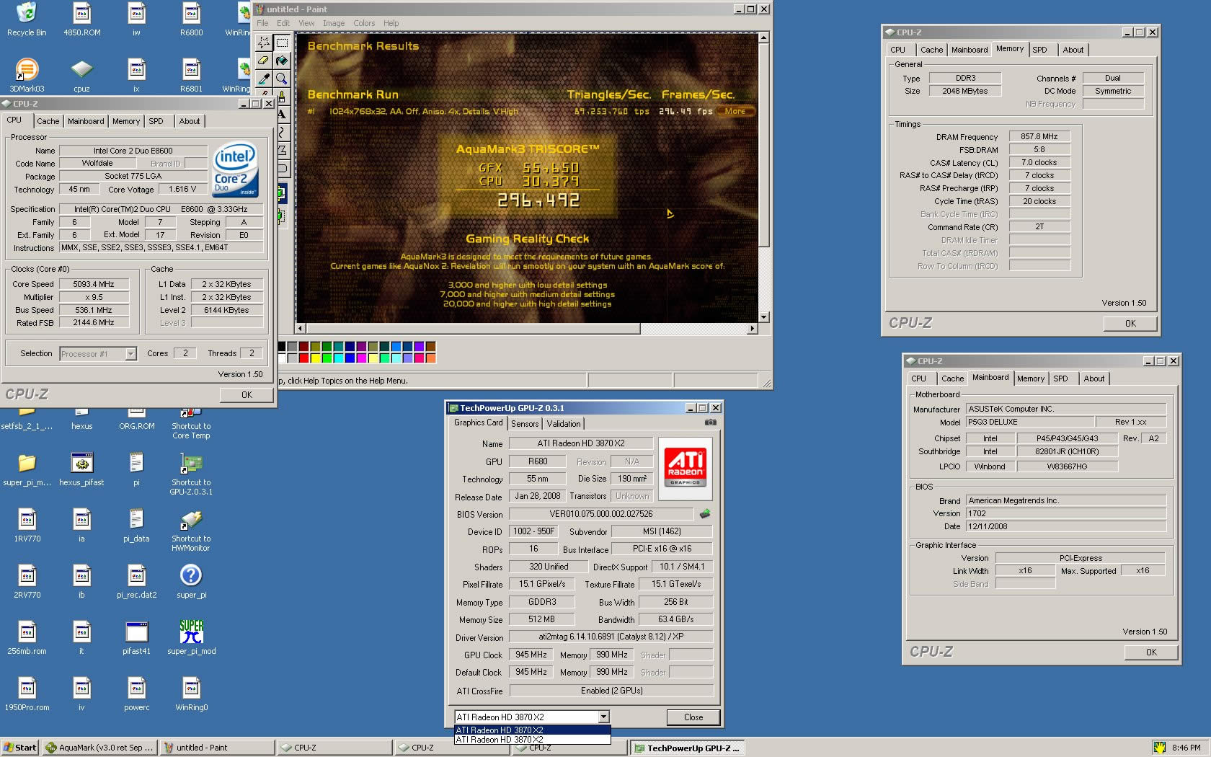
Task: Open the Recycle Bin desktop icon
Action: pos(27,19)
